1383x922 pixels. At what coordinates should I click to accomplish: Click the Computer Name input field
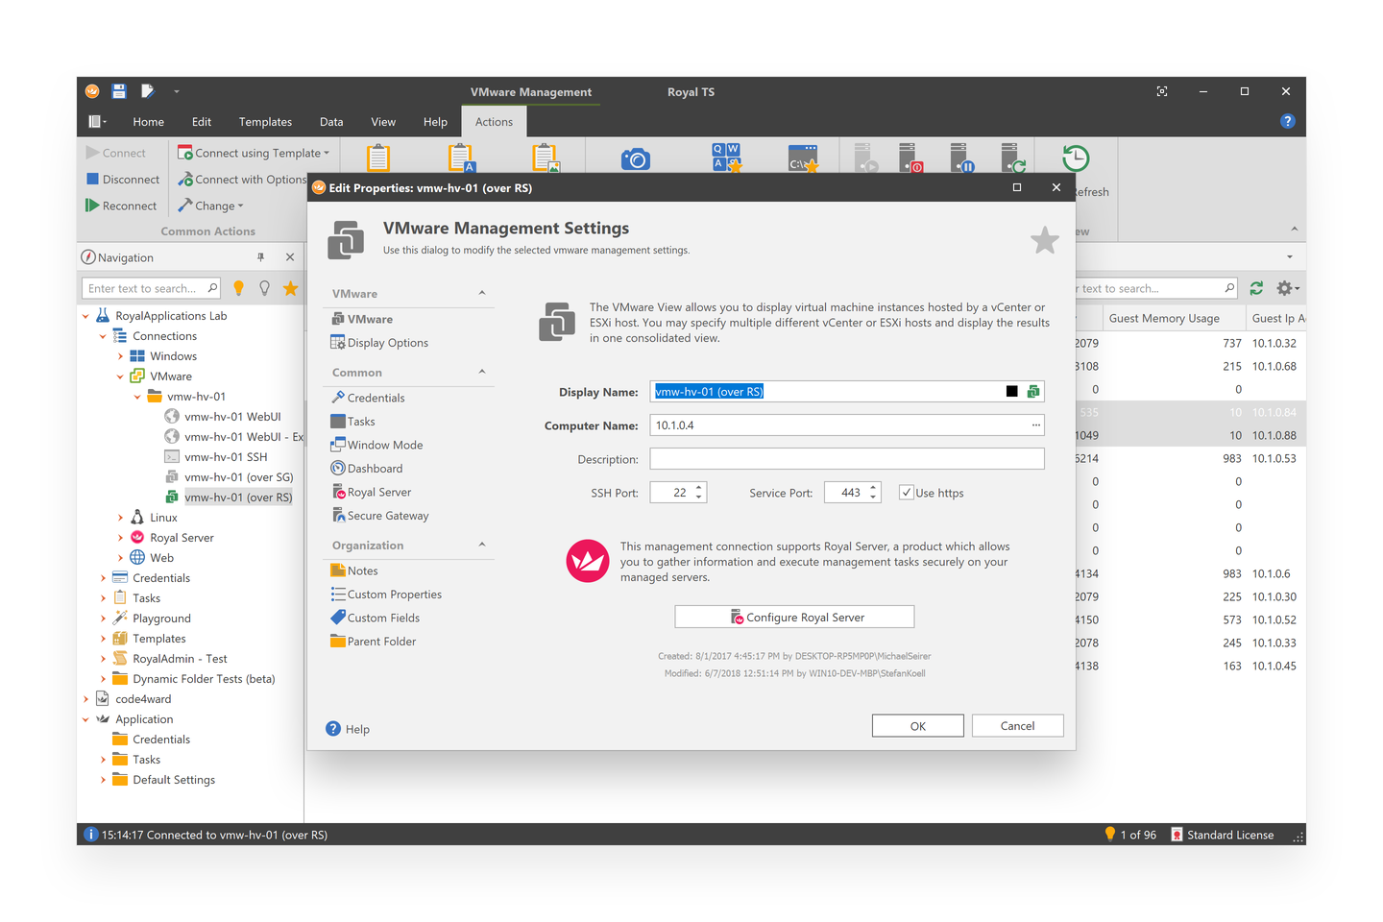836,425
